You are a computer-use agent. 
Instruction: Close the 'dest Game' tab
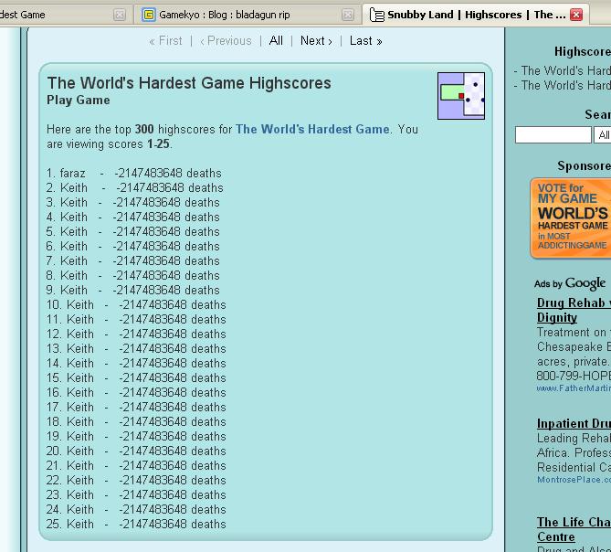click(120, 15)
